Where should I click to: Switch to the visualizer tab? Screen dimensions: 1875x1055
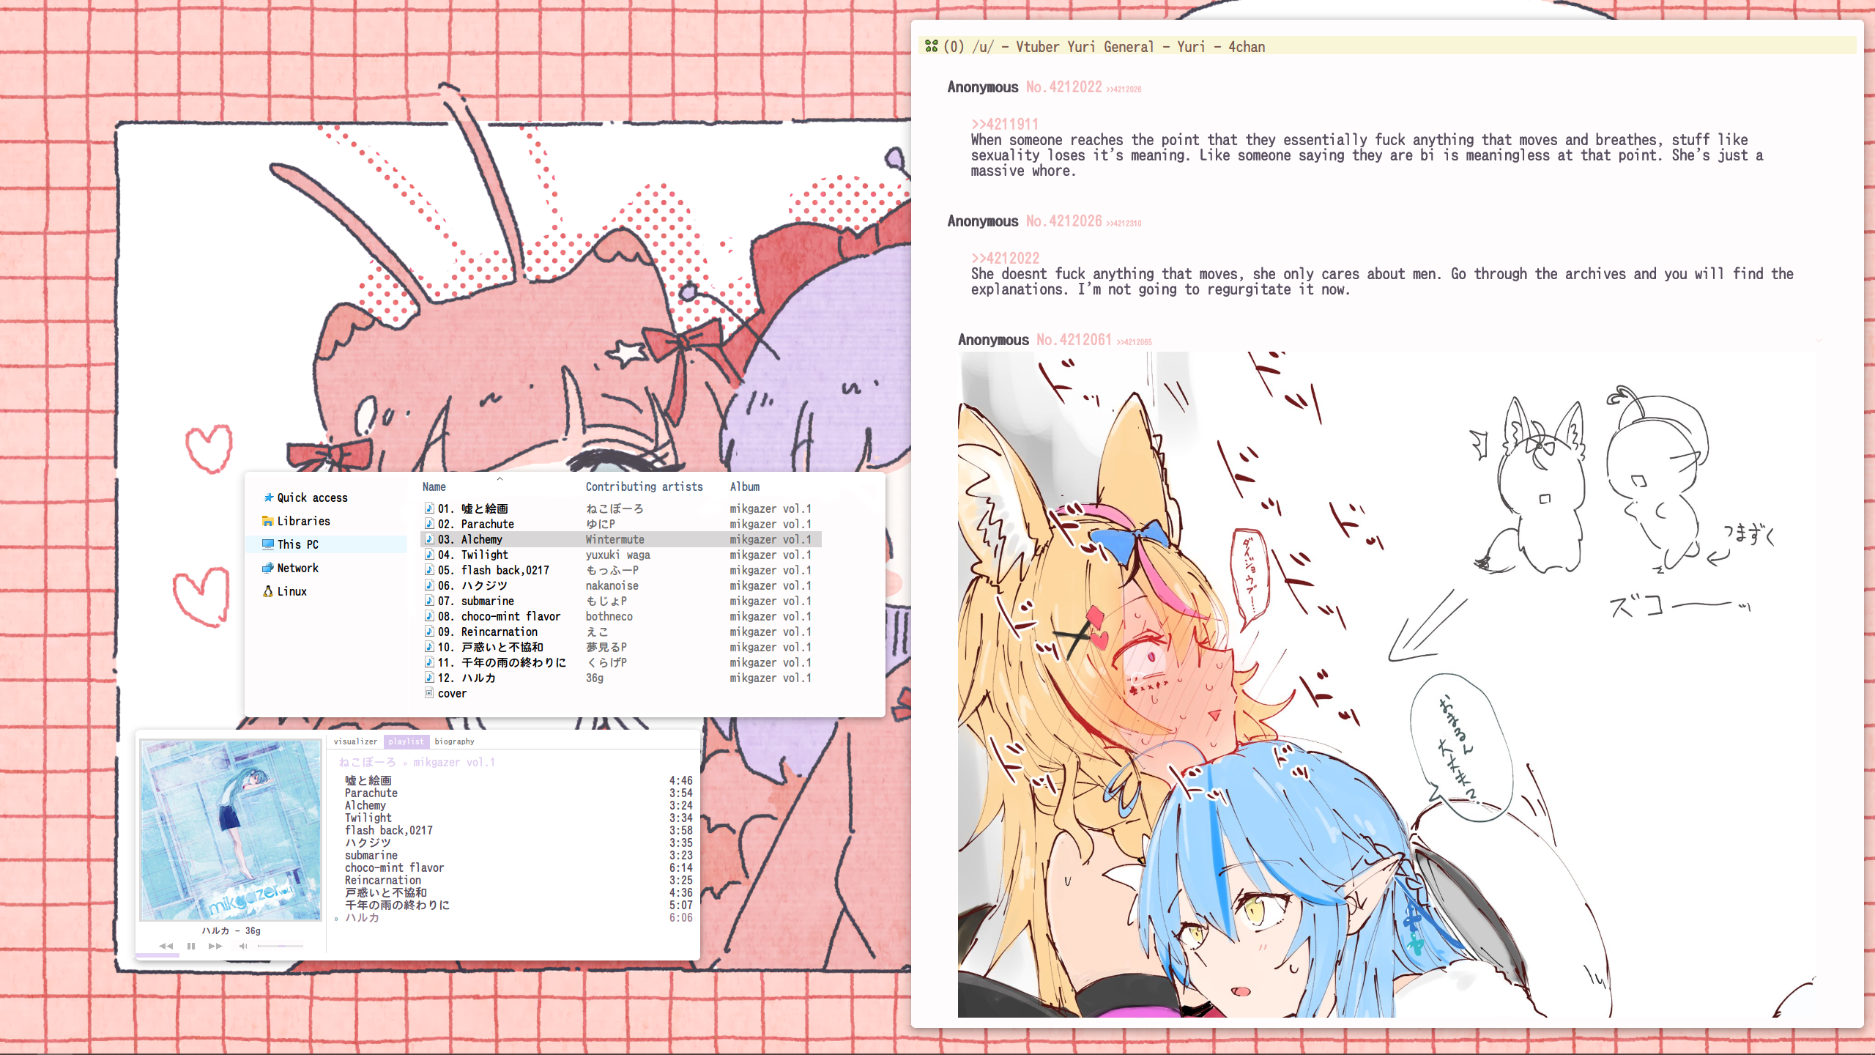(x=355, y=741)
